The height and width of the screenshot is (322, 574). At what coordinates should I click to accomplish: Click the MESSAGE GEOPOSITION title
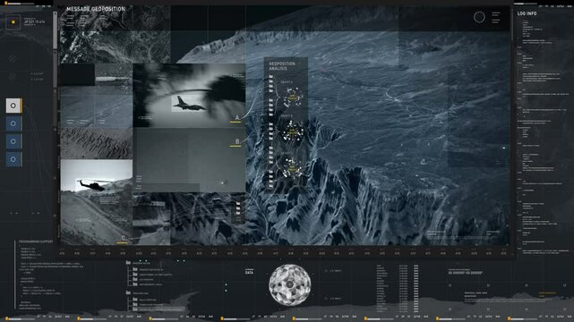[x=96, y=9]
